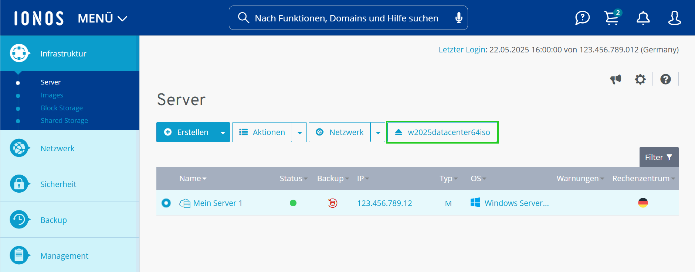Select Server in the sidebar
The height and width of the screenshot is (272, 695).
click(x=51, y=82)
